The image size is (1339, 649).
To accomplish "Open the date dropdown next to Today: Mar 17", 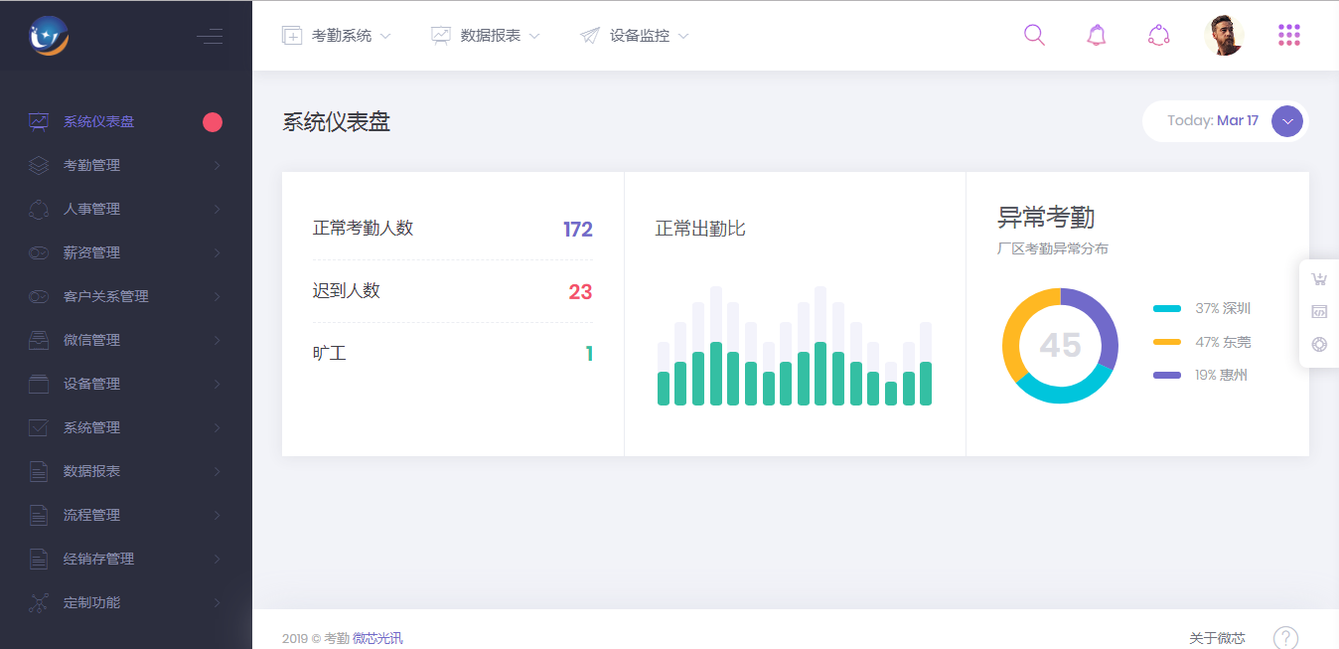I will pos(1286,121).
